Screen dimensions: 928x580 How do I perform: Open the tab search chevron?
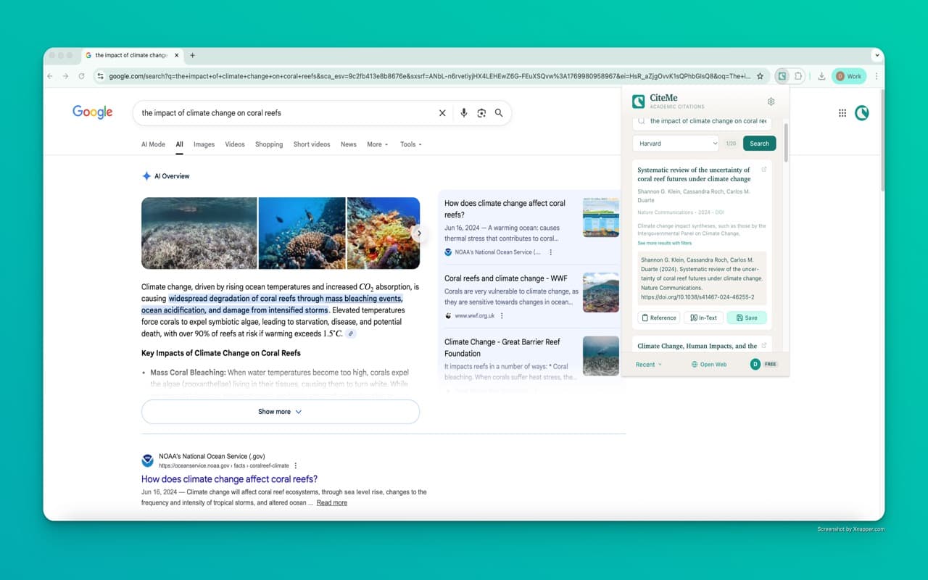pos(877,55)
